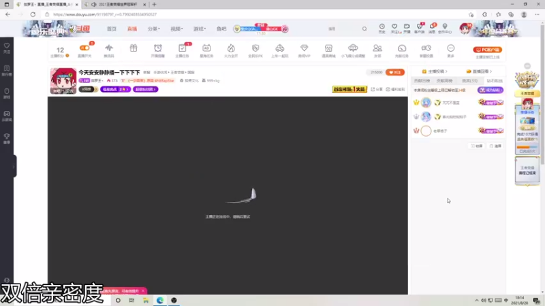The width and height of the screenshot is (545, 306).
Task: Click the purple star challenge badge
Action: 115,89
